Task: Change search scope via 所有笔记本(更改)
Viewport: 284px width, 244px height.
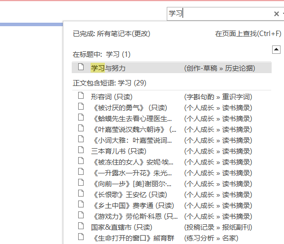Action: tap(124, 34)
